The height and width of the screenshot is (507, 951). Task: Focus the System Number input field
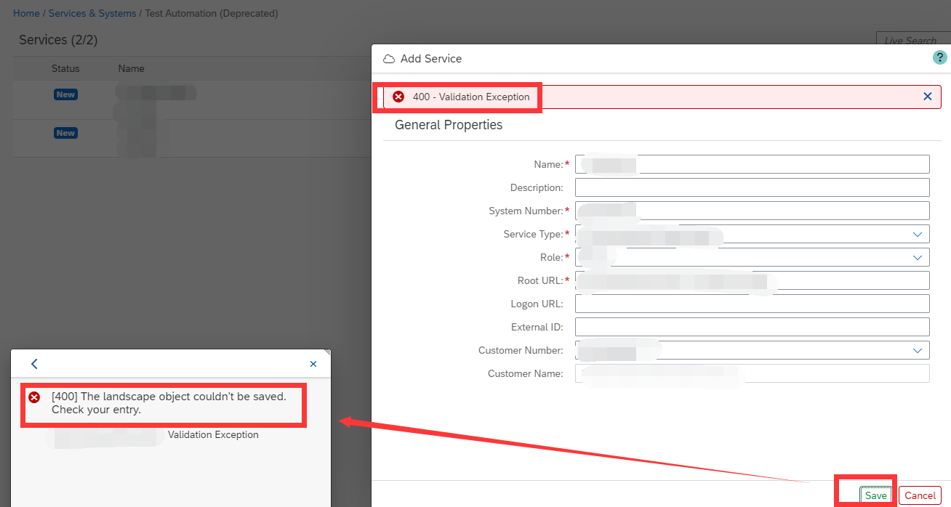pyautogui.click(x=753, y=211)
